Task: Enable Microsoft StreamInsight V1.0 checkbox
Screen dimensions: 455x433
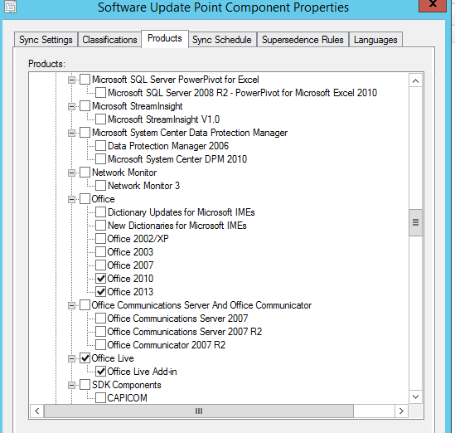Action: click(x=100, y=119)
